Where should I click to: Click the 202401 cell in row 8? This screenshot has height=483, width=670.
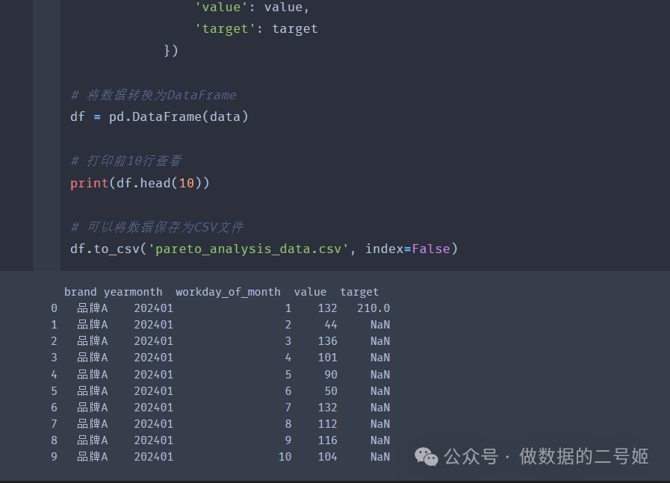pyautogui.click(x=153, y=440)
